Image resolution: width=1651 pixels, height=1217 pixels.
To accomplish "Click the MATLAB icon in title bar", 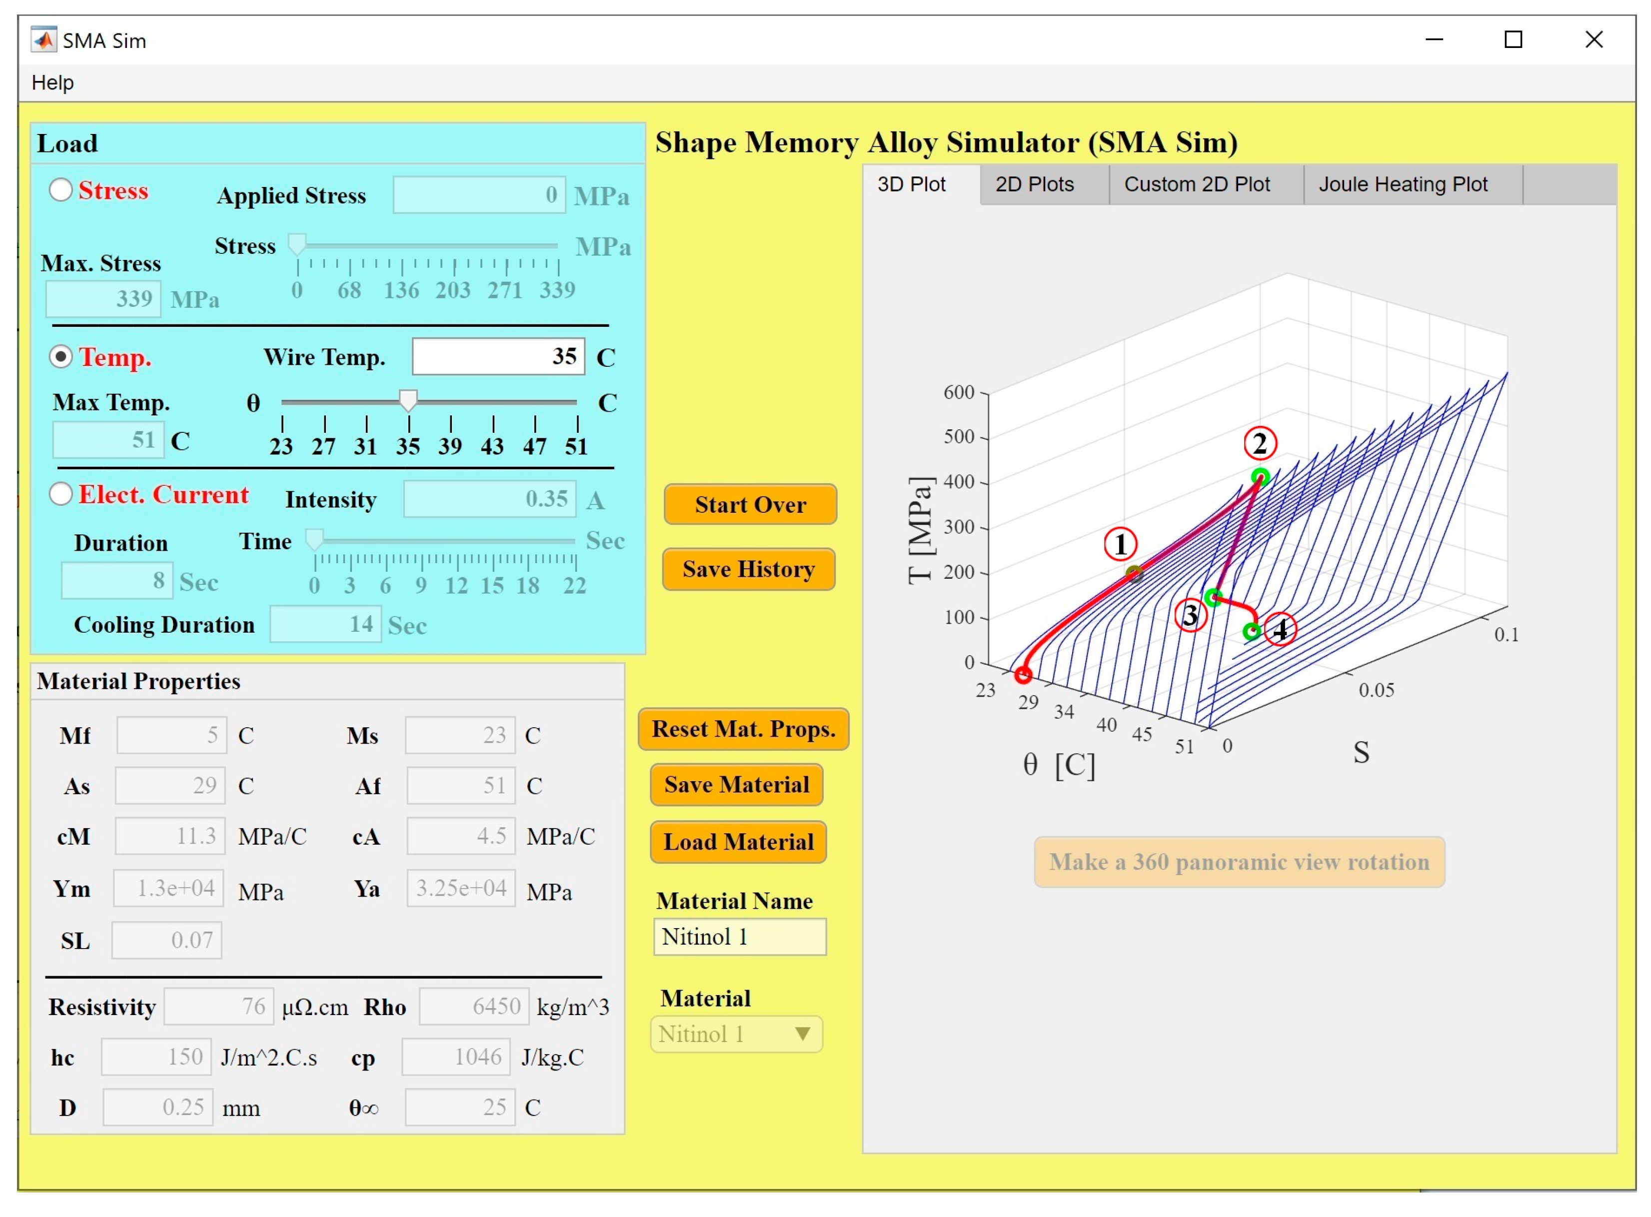I will point(43,40).
